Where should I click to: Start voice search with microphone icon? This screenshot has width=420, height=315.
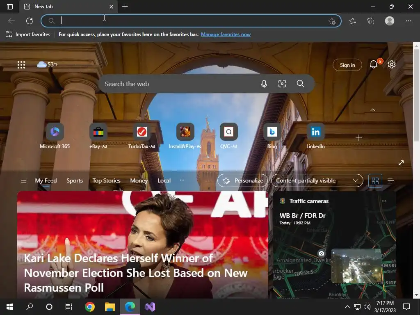coord(264,84)
